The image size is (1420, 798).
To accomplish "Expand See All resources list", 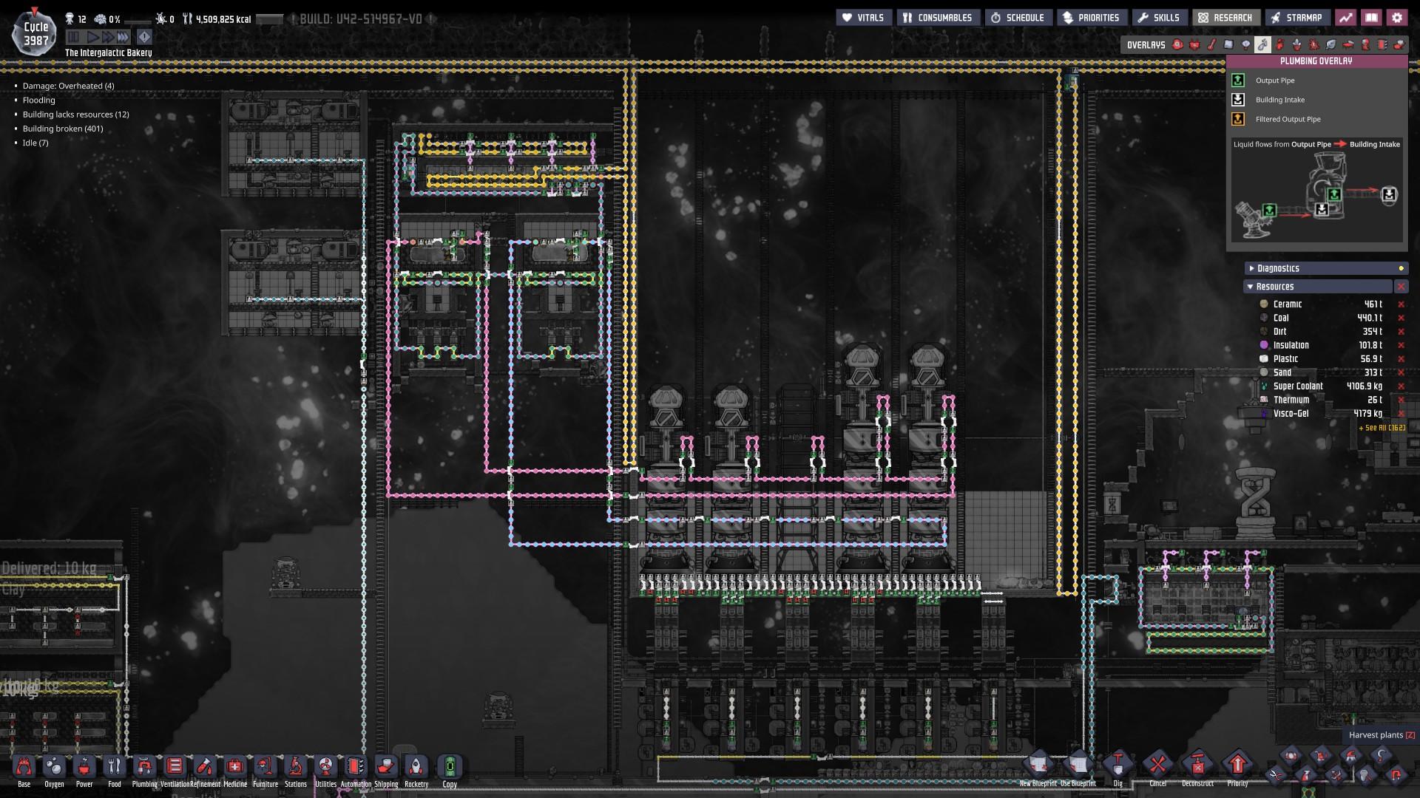I will (1382, 428).
